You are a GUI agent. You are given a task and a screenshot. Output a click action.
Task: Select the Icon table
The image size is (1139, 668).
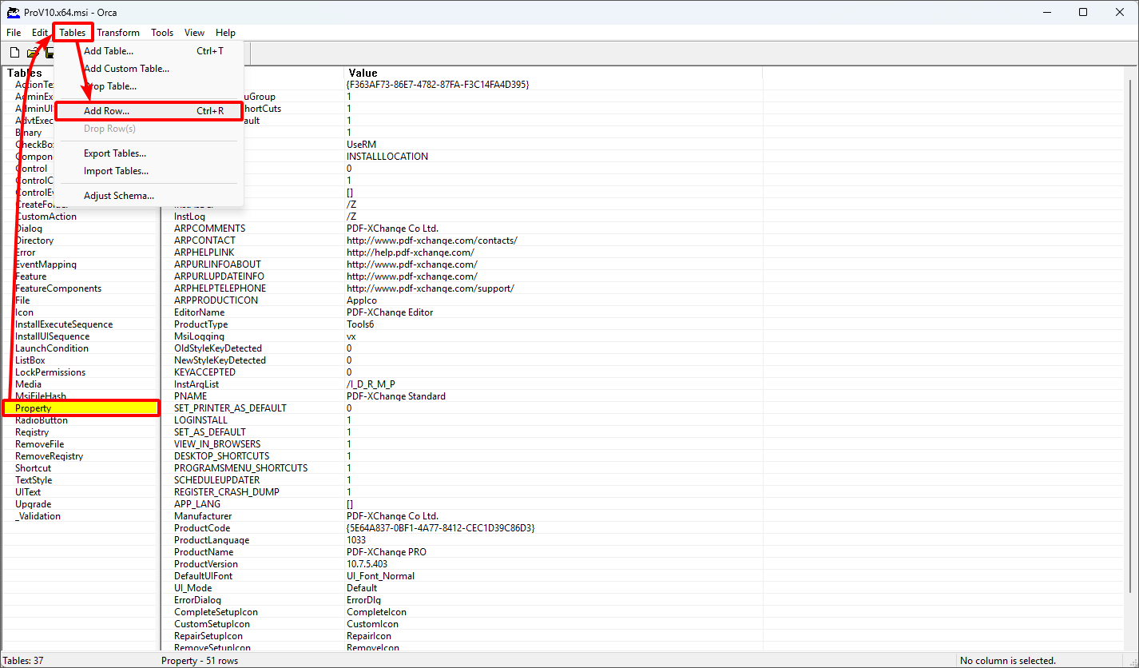(x=25, y=312)
